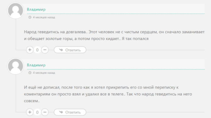
Task: Click text 'и обещает золотые горы'
Action: [x=48, y=39]
